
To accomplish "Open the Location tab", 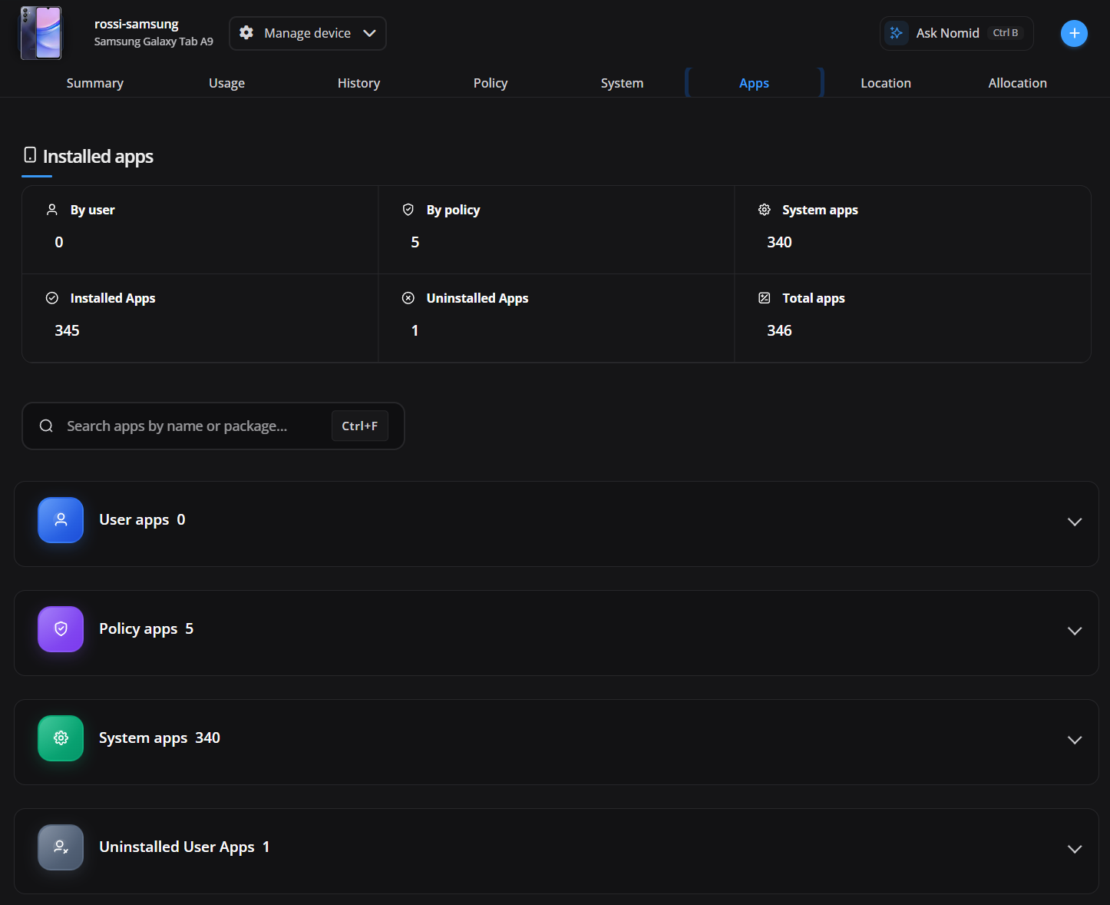I will [886, 83].
